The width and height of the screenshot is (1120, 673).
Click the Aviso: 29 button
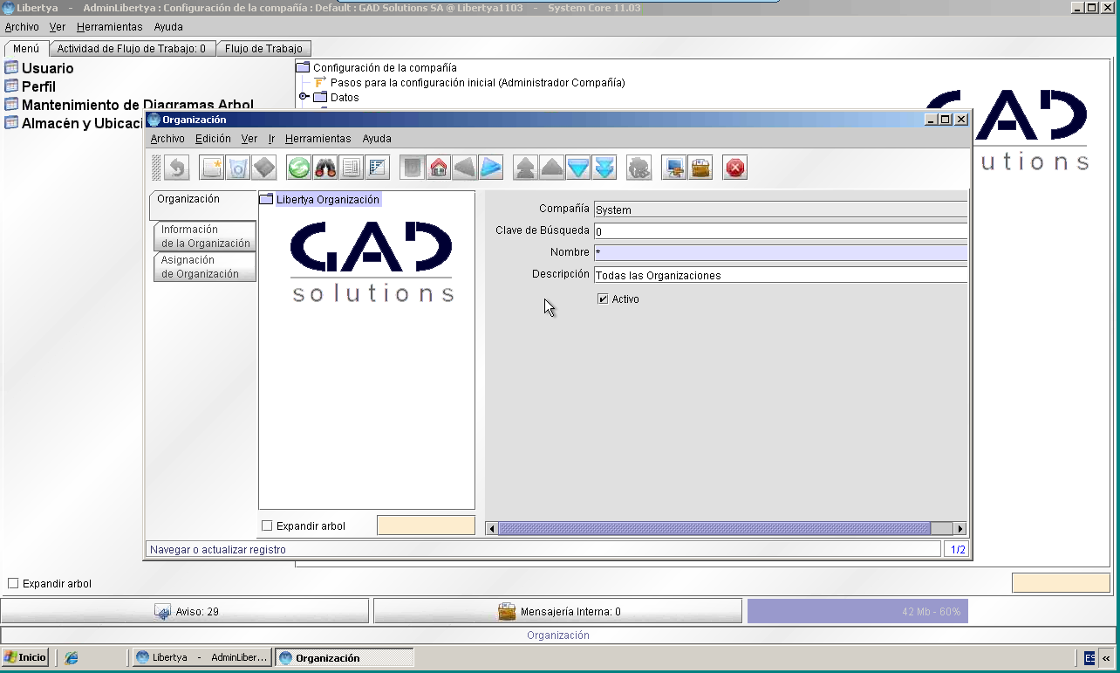coord(186,611)
